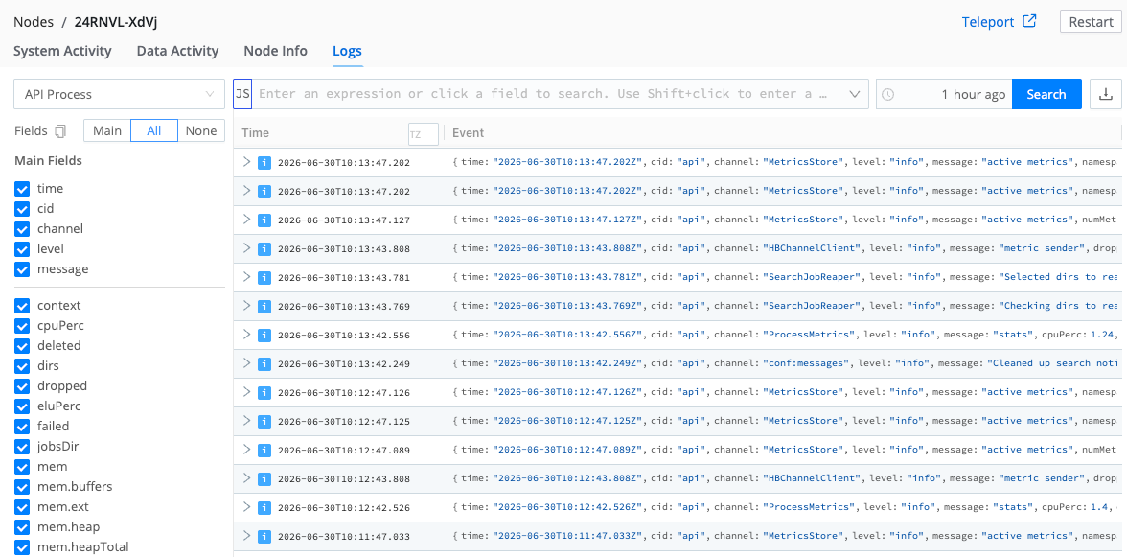The image size is (1127, 557).
Task: Click the Event column header
Action: coord(468,133)
